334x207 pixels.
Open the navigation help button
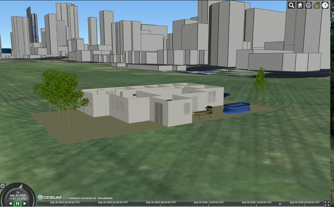tap(325, 5)
